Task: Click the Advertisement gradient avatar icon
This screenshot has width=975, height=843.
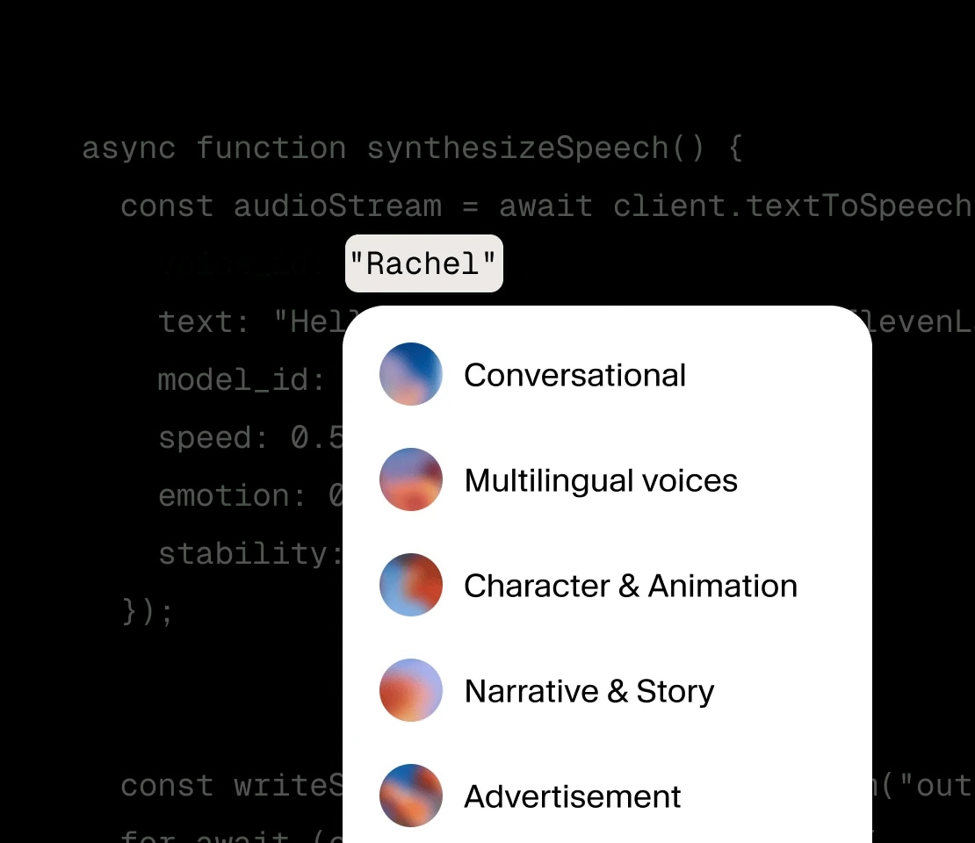Action: click(410, 796)
